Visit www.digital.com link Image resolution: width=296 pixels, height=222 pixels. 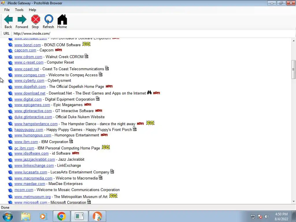coord(28,99)
